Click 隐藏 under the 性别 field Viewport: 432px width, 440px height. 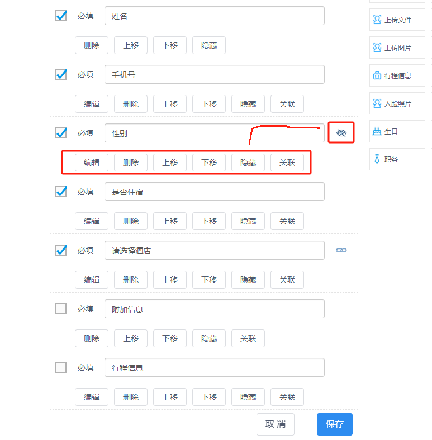pyautogui.click(x=248, y=162)
